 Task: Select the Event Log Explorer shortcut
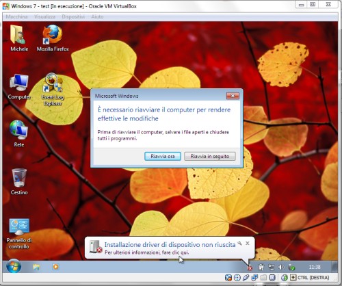pos(53,90)
